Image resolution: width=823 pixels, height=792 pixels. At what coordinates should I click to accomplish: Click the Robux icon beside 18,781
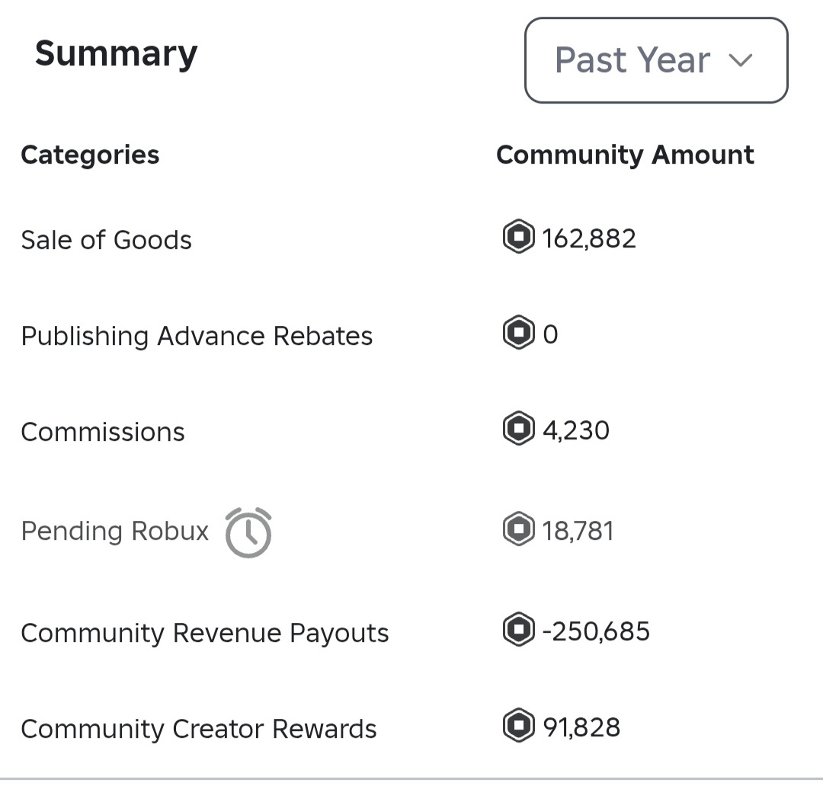click(518, 530)
